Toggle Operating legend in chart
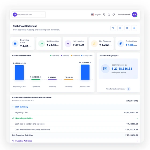The image size is (150, 150). pyautogui.click(x=55, y=55)
